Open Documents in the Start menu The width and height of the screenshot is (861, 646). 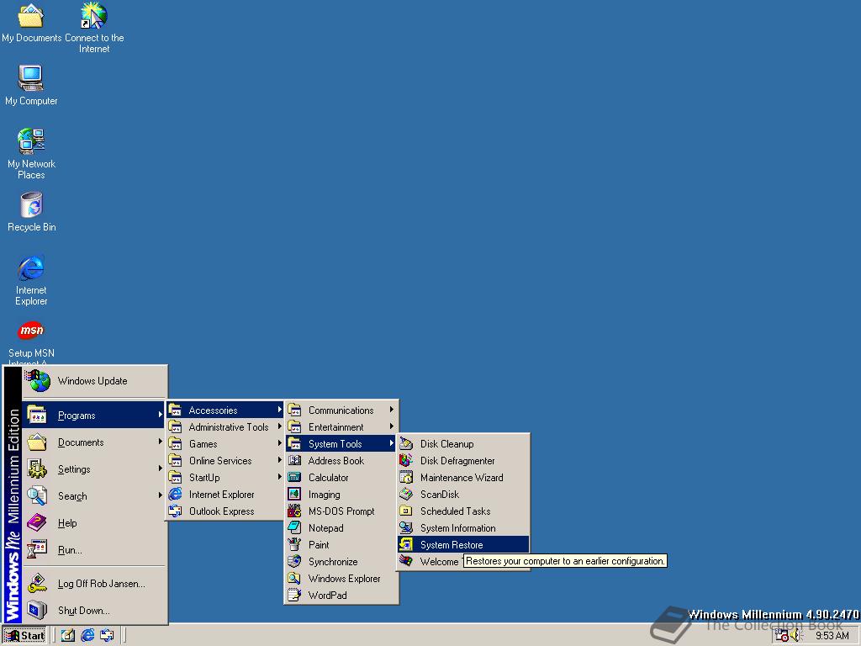94,442
